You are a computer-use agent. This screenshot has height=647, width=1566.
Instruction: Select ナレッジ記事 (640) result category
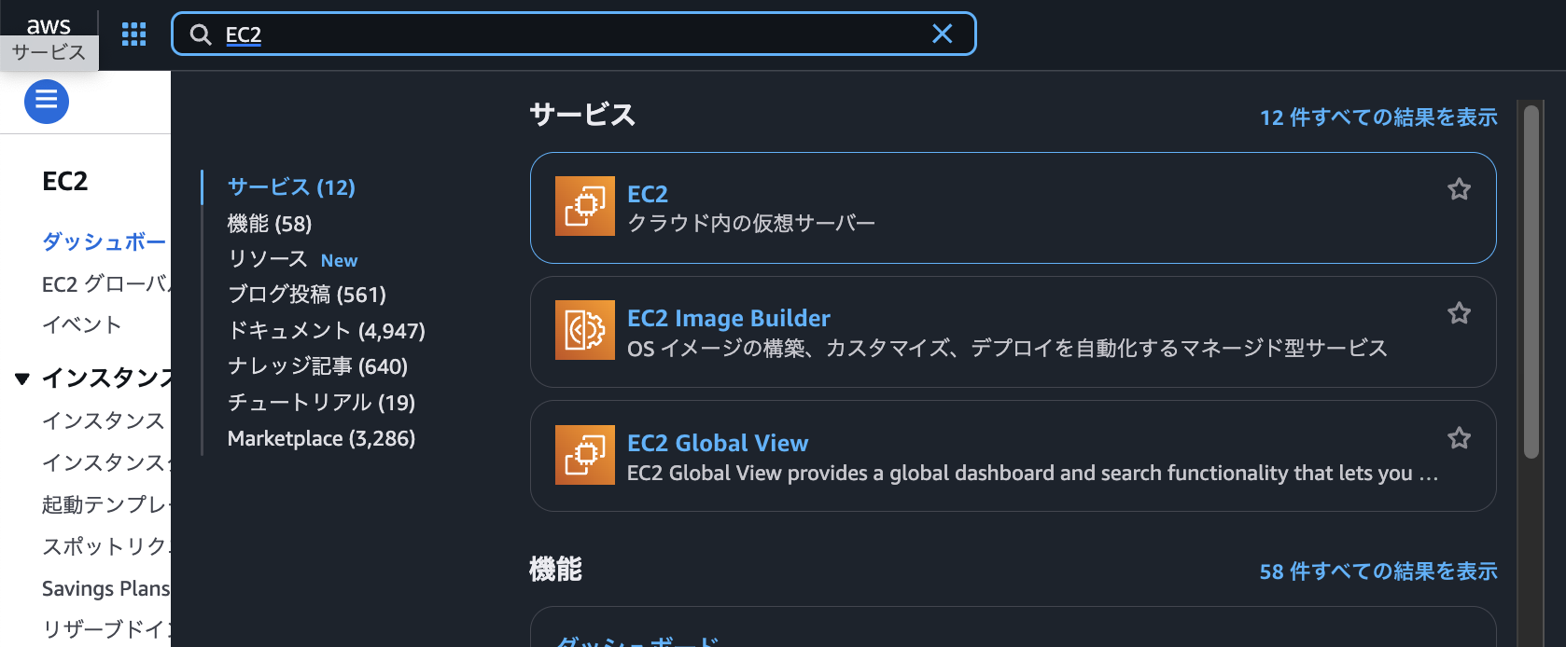318,366
